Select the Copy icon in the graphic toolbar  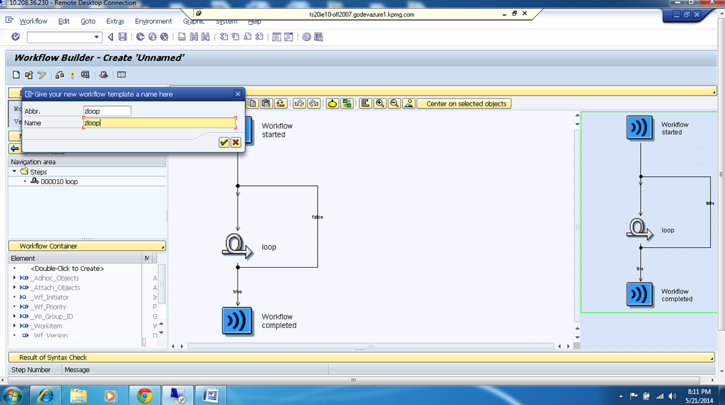253,103
